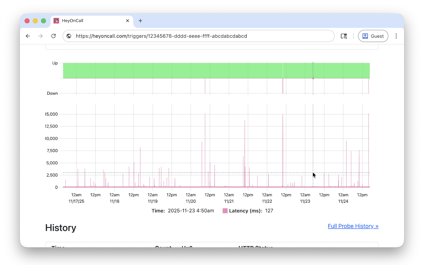Viewport: 424px width, 265px height.
Task: Click the Time: 2025-11-23 4:50am crosshair label
Action: coord(183,211)
